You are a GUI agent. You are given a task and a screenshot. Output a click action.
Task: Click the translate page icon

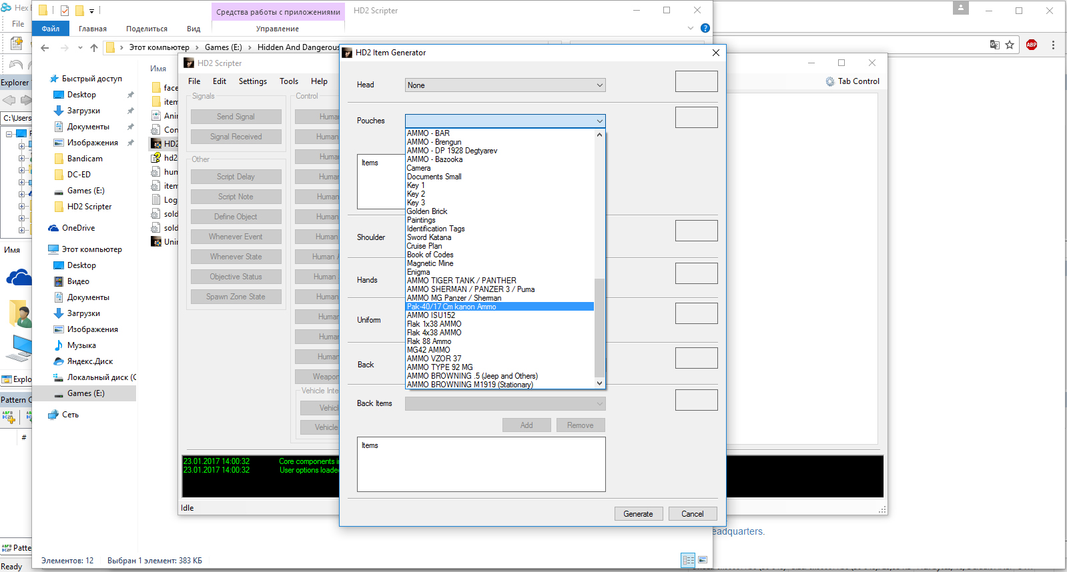(x=994, y=45)
